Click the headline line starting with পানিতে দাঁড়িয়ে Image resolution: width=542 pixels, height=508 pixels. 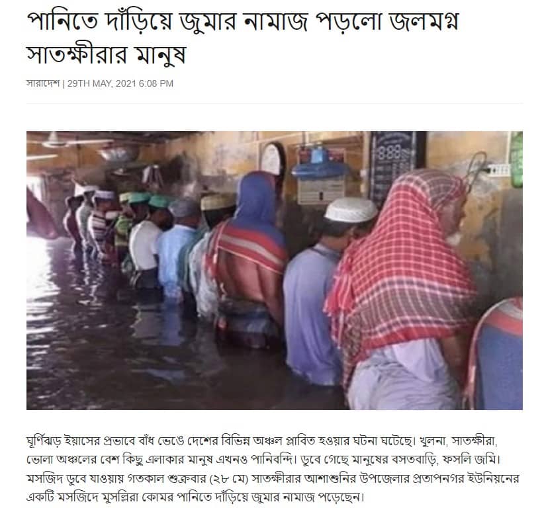point(243,21)
